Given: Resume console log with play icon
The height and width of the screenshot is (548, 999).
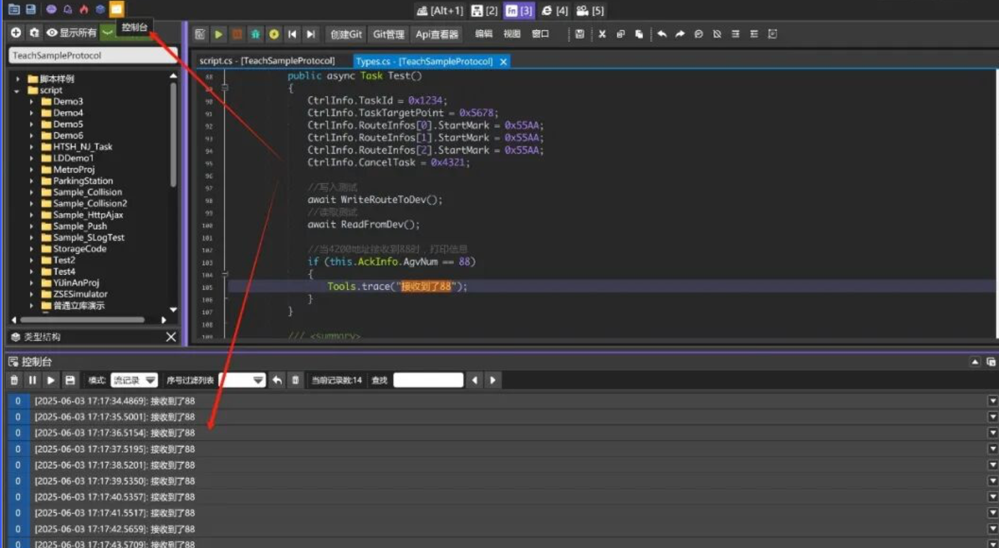Looking at the screenshot, I should (x=51, y=380).
